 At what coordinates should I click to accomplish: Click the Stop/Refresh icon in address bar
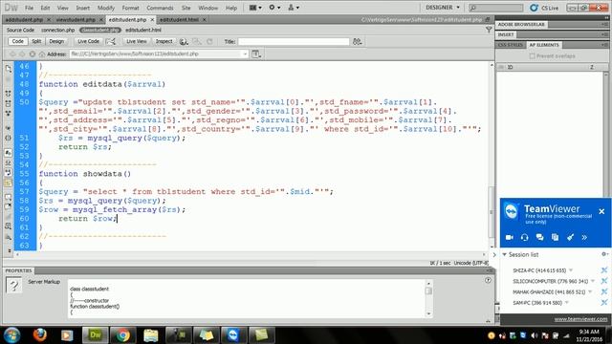pos(33,54)
